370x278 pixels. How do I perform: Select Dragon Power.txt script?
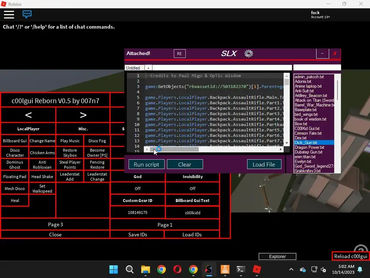click(x=309, y=147)
